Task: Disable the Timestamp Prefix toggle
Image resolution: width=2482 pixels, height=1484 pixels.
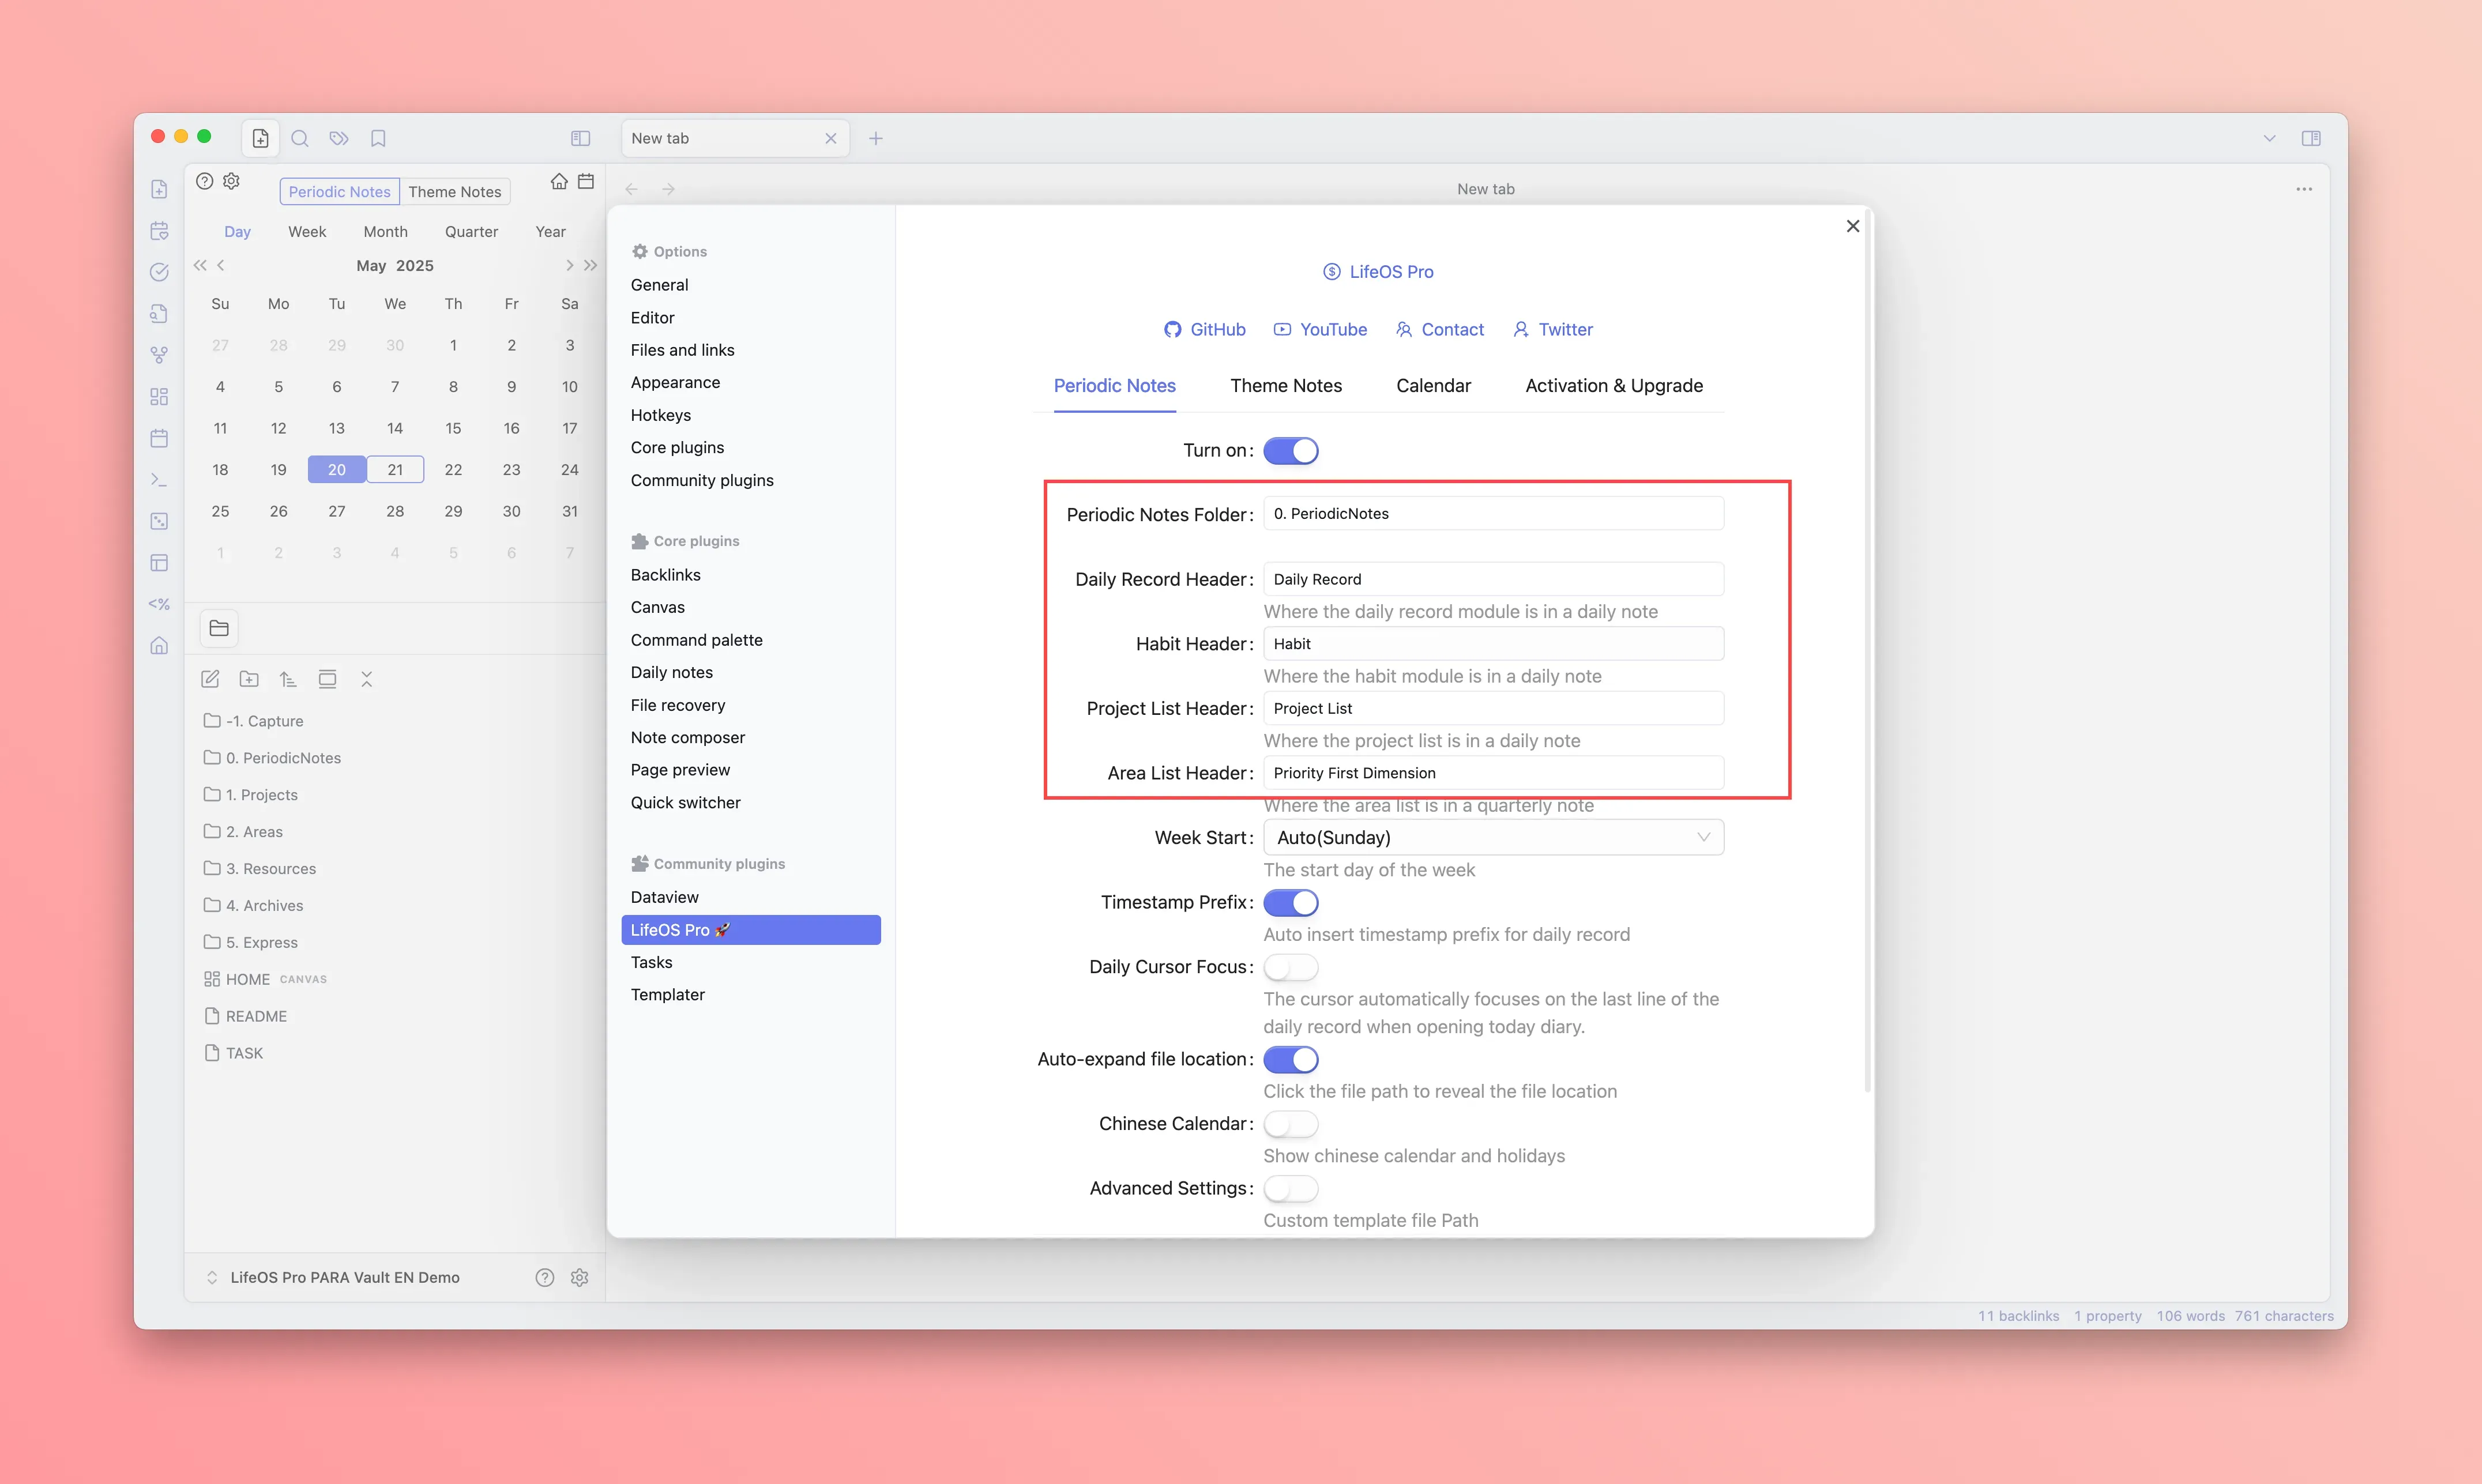Action: (x=1291, y=903)
